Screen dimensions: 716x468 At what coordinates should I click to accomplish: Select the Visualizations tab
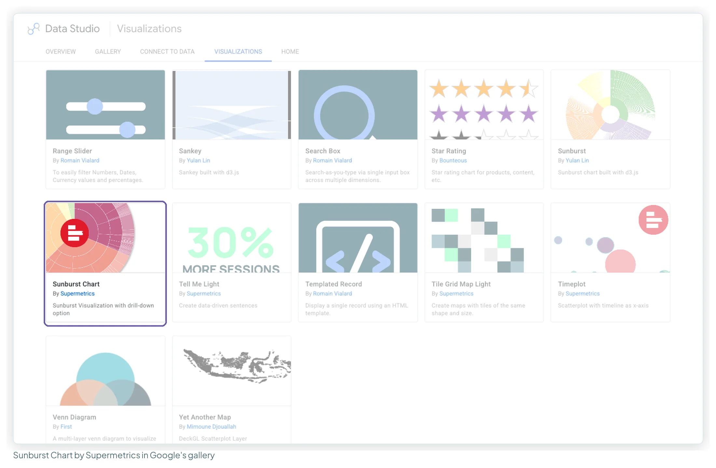click(238, 51)
